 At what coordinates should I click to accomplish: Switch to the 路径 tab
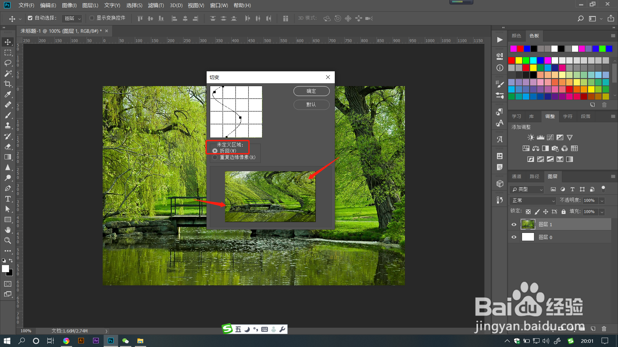tap(534, 176)
